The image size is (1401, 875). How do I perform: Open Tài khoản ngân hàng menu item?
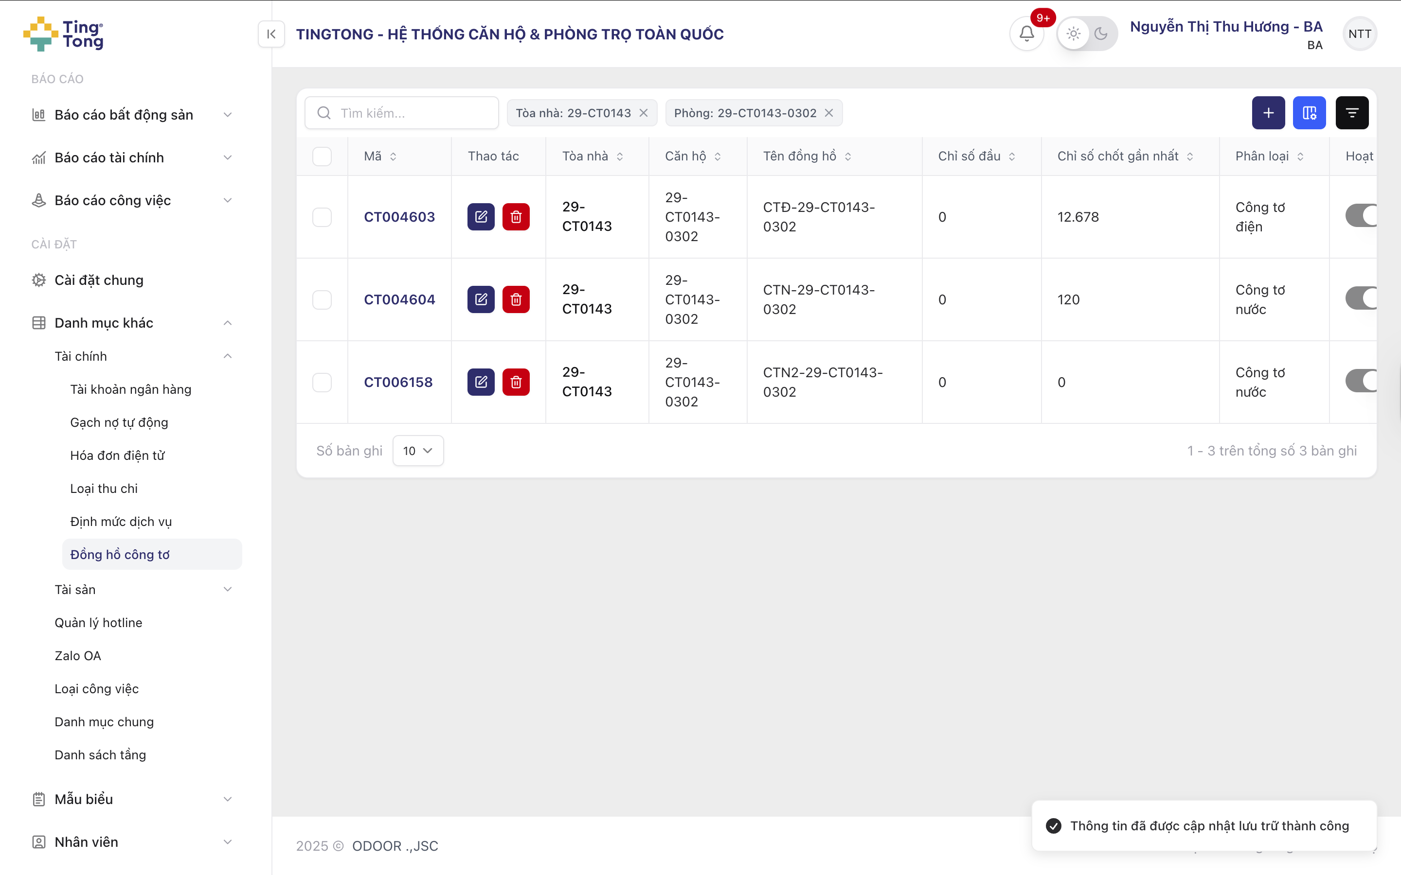[x=130, y=389]
